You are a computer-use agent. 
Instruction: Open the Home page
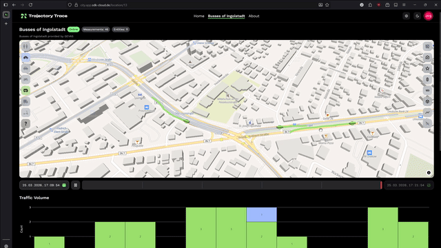(199, 16)
